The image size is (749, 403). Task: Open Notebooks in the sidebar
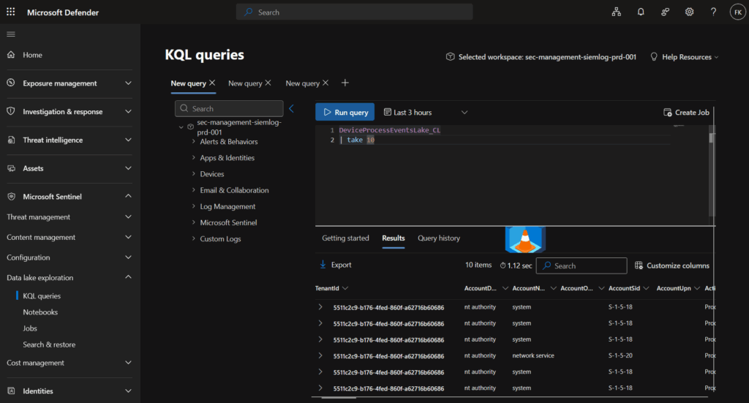40,312
